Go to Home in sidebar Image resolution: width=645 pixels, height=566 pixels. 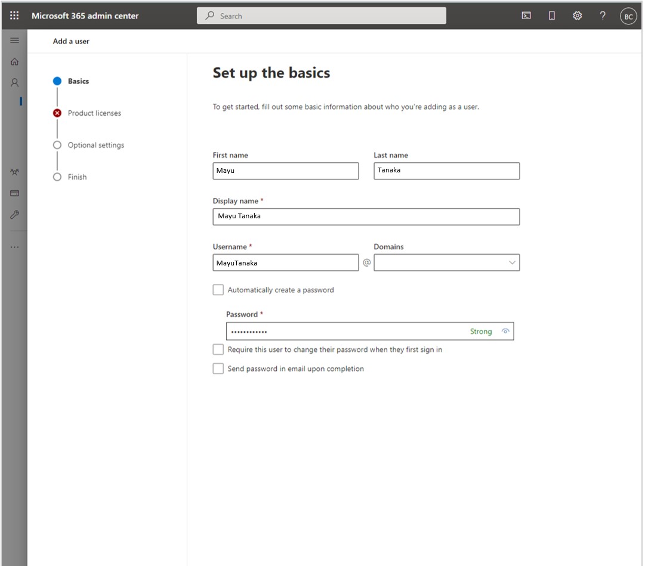coord(15,61)
